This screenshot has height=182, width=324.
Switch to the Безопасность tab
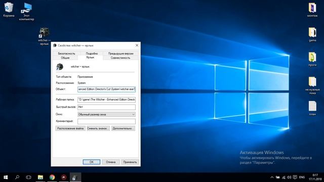point(66,54)
